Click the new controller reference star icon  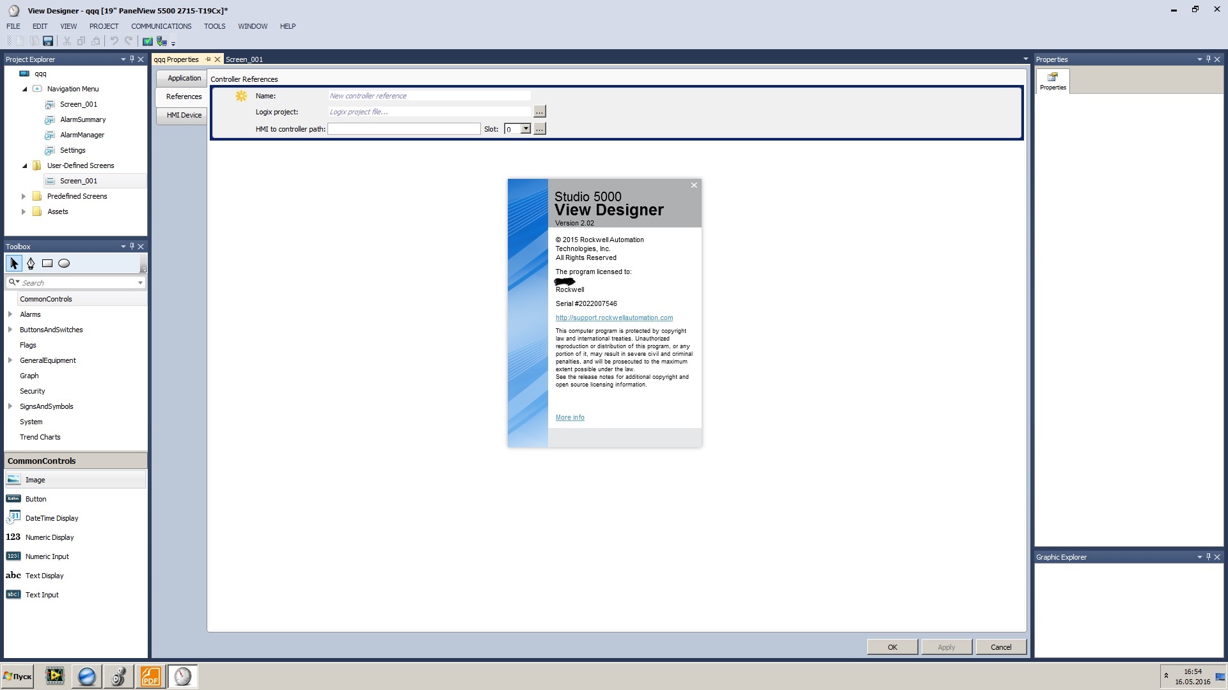tap(241, 96)
